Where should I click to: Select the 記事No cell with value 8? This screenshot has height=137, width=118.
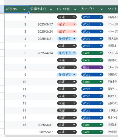[16, 67]
